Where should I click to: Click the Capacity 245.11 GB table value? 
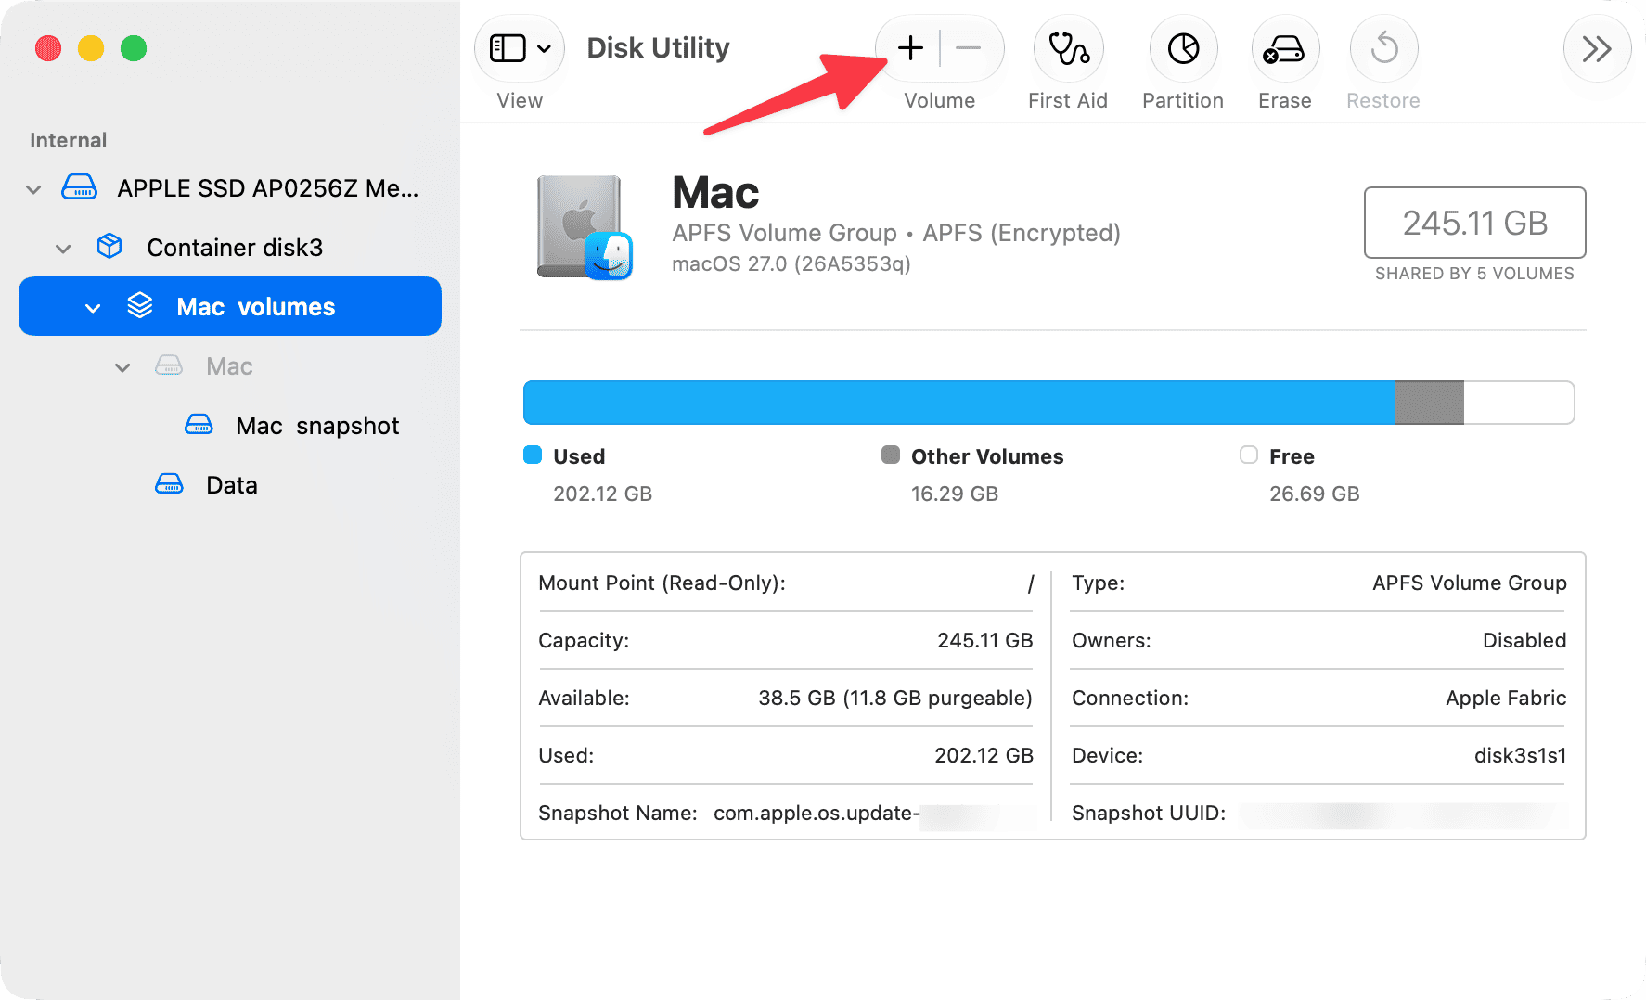click(x=985, y=640)
